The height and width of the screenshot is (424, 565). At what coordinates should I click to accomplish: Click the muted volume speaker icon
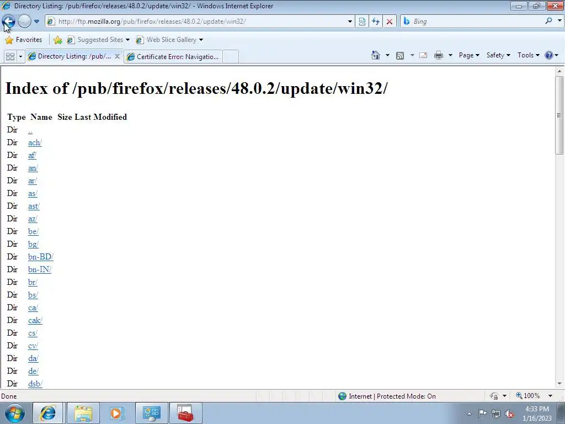(509, 414)
